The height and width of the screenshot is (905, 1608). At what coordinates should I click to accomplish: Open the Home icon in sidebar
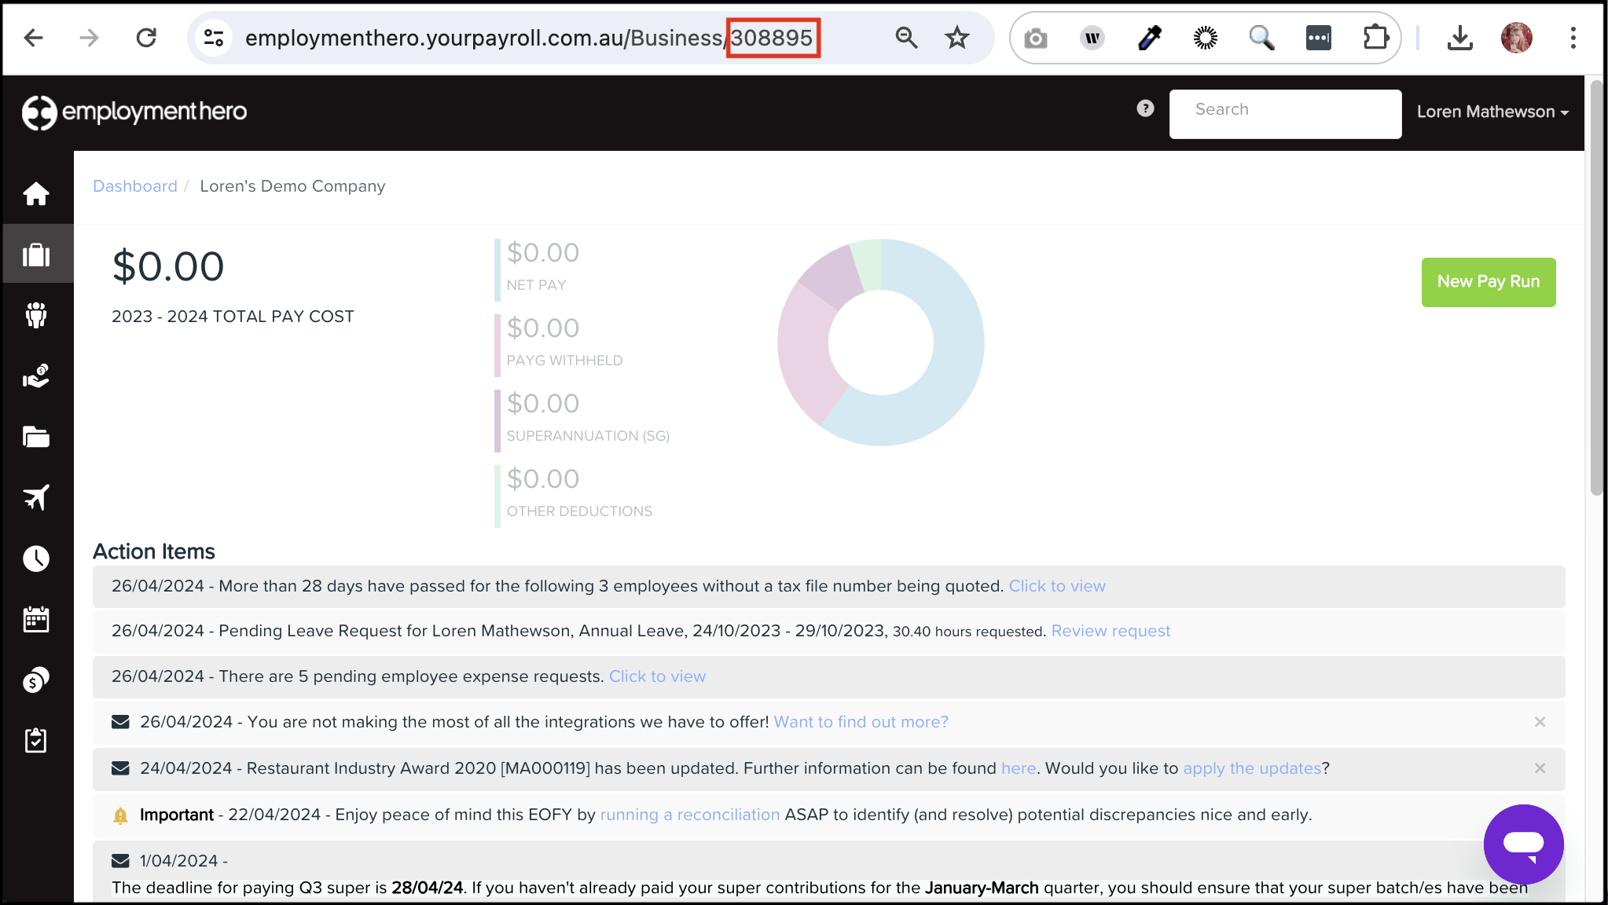[36, 193]
